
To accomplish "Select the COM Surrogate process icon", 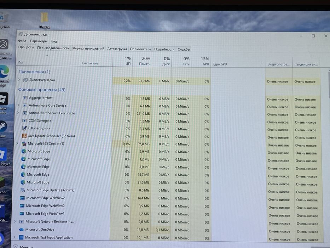I will (25, 120).
